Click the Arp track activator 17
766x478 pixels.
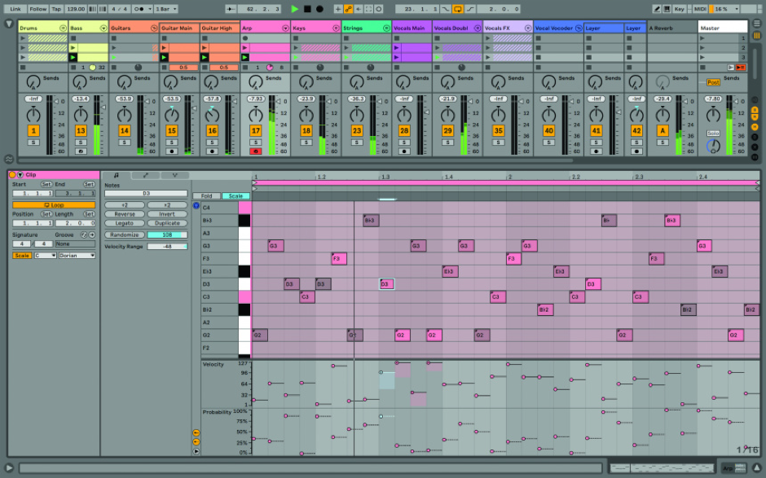point(256,130)
